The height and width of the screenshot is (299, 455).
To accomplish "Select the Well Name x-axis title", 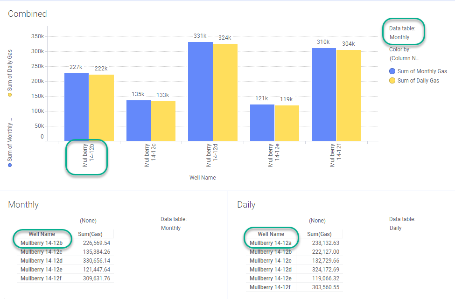I will tap(203, 177).
